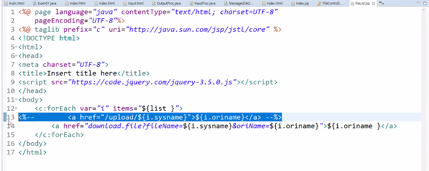Open the index.jsp editor tab

point(300,3)
